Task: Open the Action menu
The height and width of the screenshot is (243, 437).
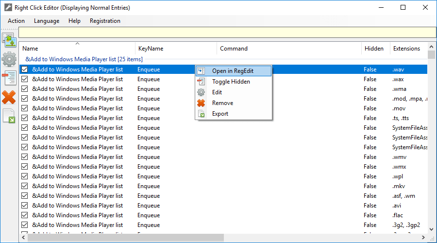Action: (16, 21)
